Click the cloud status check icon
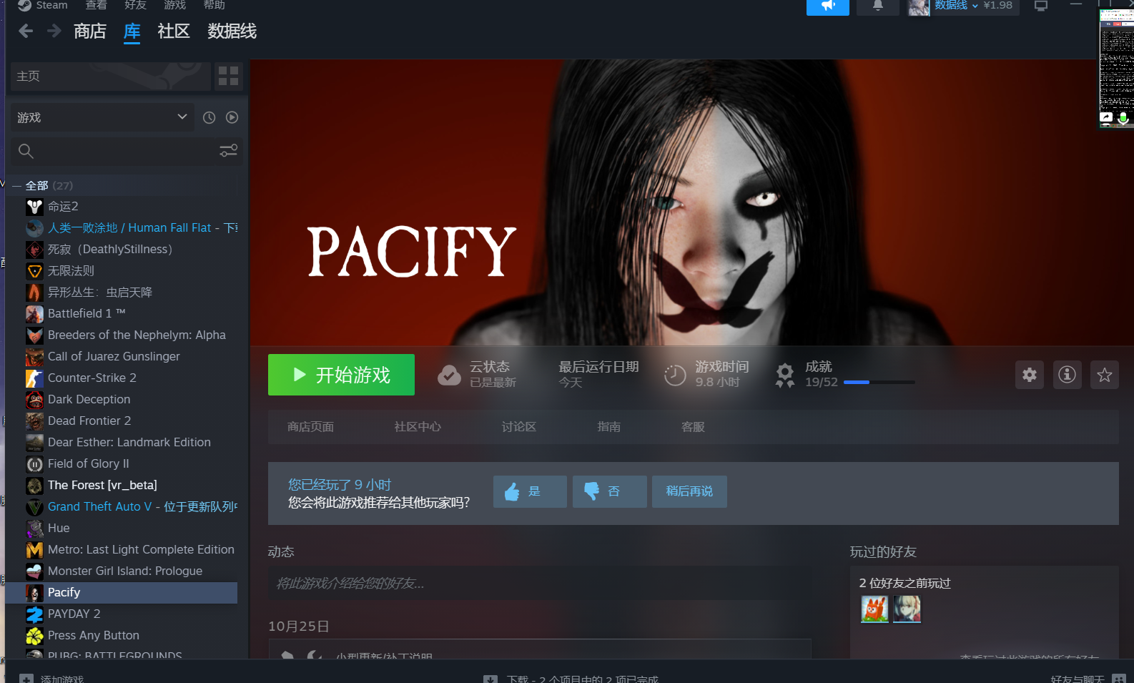The image size is (1134, 683). [449, 375]
